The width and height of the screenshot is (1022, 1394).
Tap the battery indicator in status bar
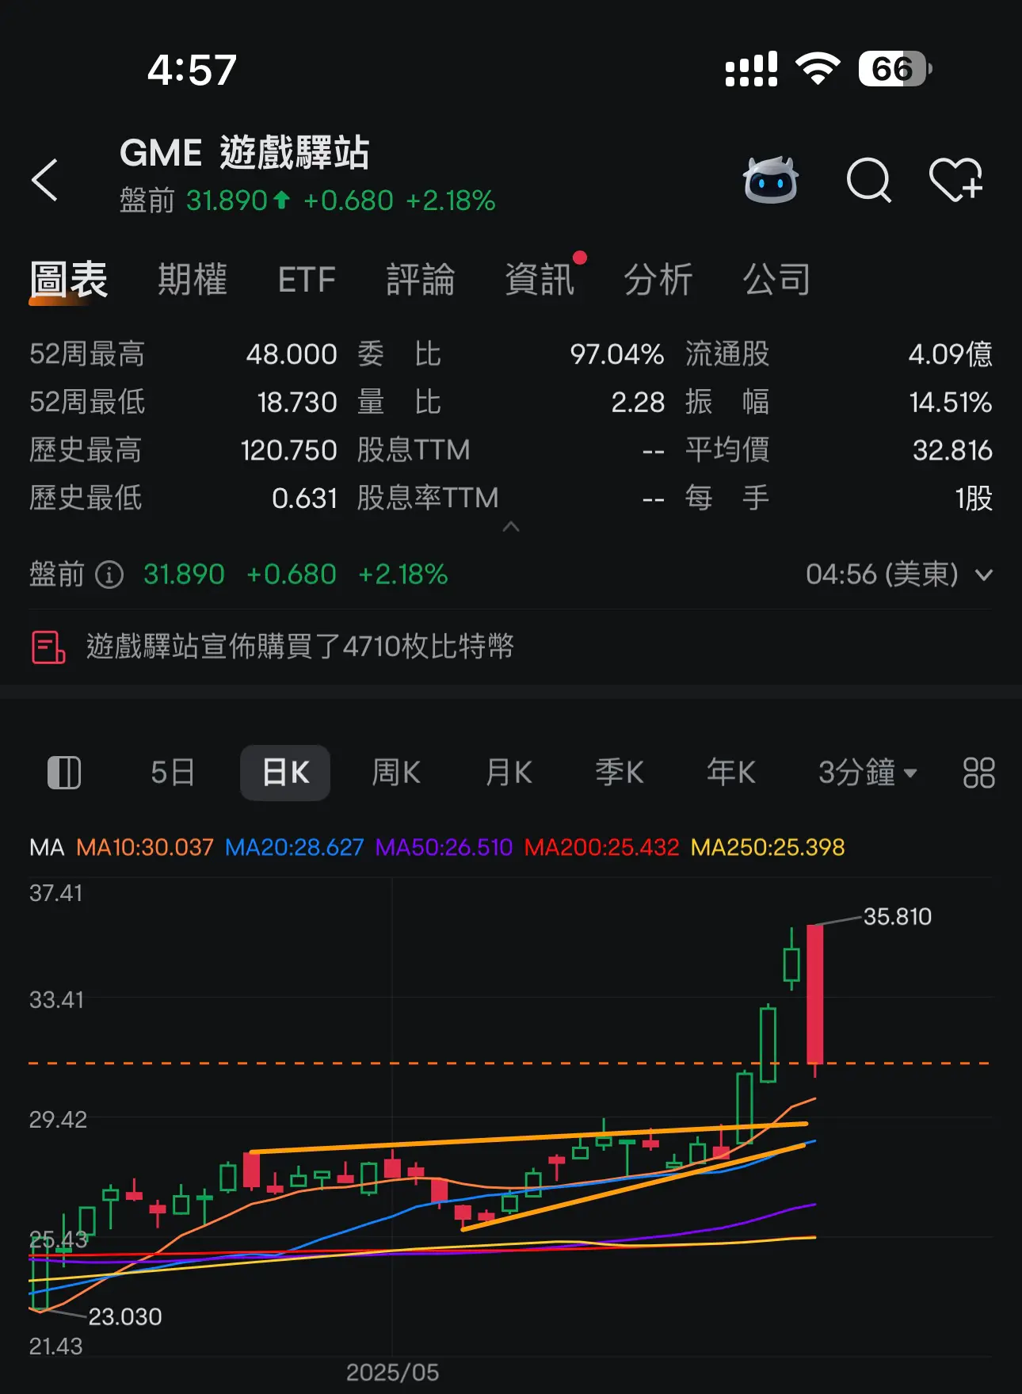[895, 69]
